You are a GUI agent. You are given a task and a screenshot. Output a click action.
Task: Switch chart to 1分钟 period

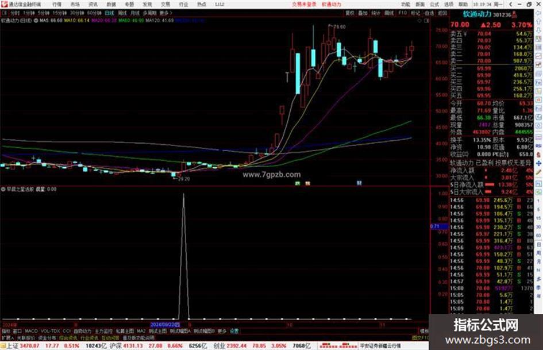(29, 13)
